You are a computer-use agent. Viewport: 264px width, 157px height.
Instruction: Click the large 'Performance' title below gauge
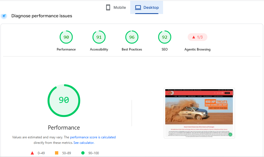[x=64, y=128]
